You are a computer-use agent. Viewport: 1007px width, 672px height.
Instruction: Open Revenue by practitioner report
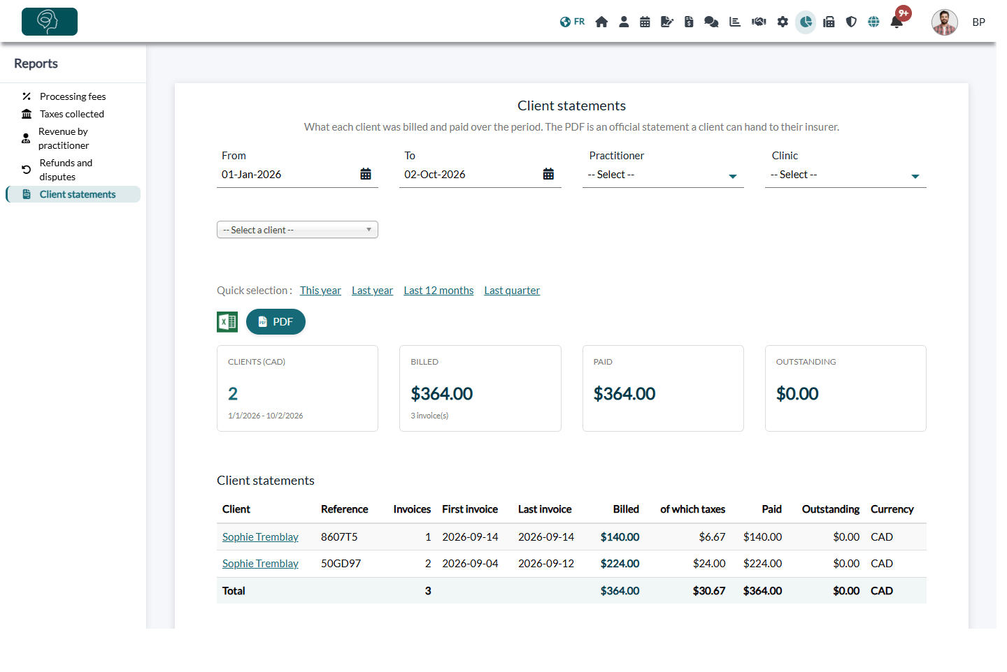point(63,138)
